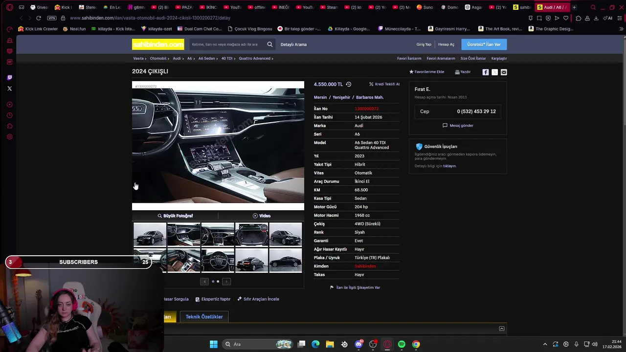Click Sıfır Araçları İncele link

tap(258, 299)
